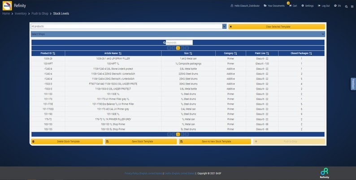Select article 1109-1240-4 225KG Steinschl.-/UnterboSch
Viewport: 356px width, 180px height.
113,74
